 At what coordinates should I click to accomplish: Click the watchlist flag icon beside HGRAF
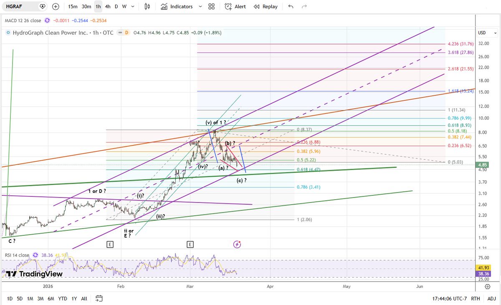click(43, 7)
